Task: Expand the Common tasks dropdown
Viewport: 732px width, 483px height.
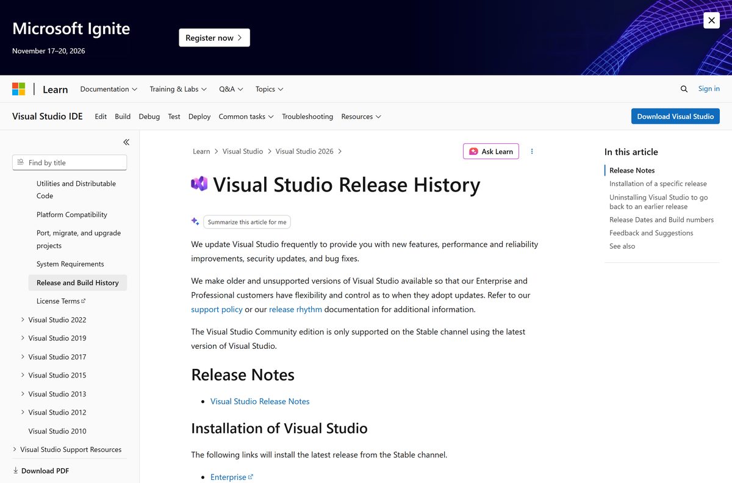Action: coord(246,116)
